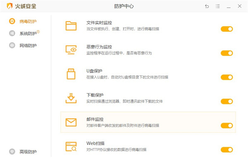Select the 网络防护 globe icon in sidebar
This screenshot has width=248, height=163.
12,45
